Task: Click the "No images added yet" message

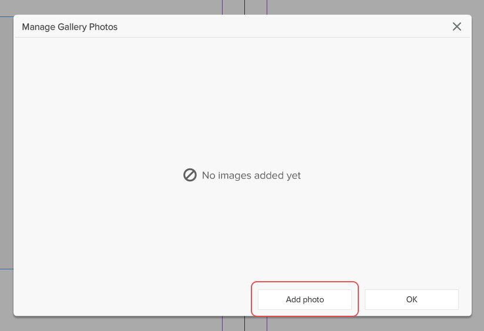Action: [x=251, y=175]
